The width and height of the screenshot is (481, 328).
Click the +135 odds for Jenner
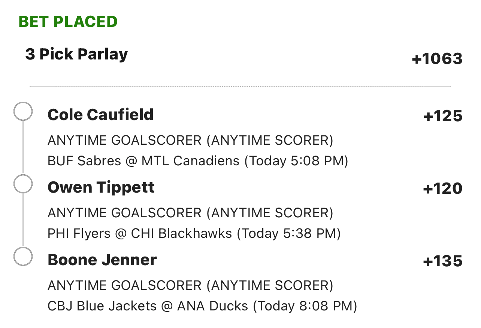(443, 261)
